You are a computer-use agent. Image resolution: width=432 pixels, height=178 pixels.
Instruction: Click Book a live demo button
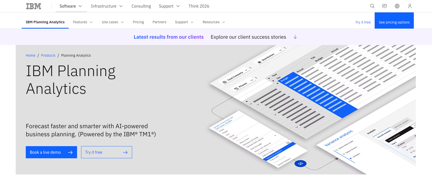pyautogui.click(x=51, y=152)
